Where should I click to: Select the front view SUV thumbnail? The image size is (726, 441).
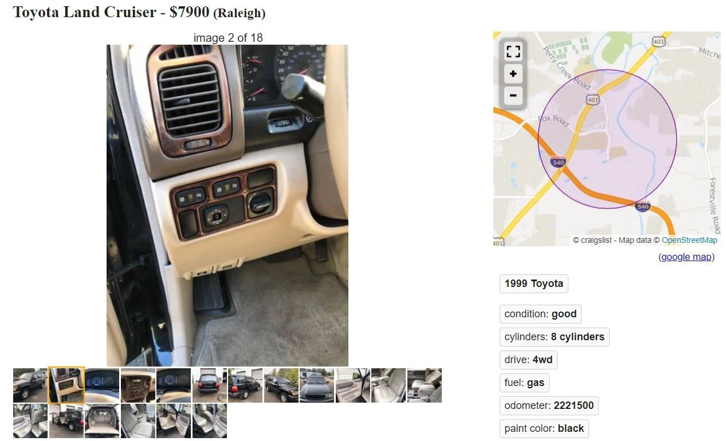pyautogui.click(x=317, y=385)
